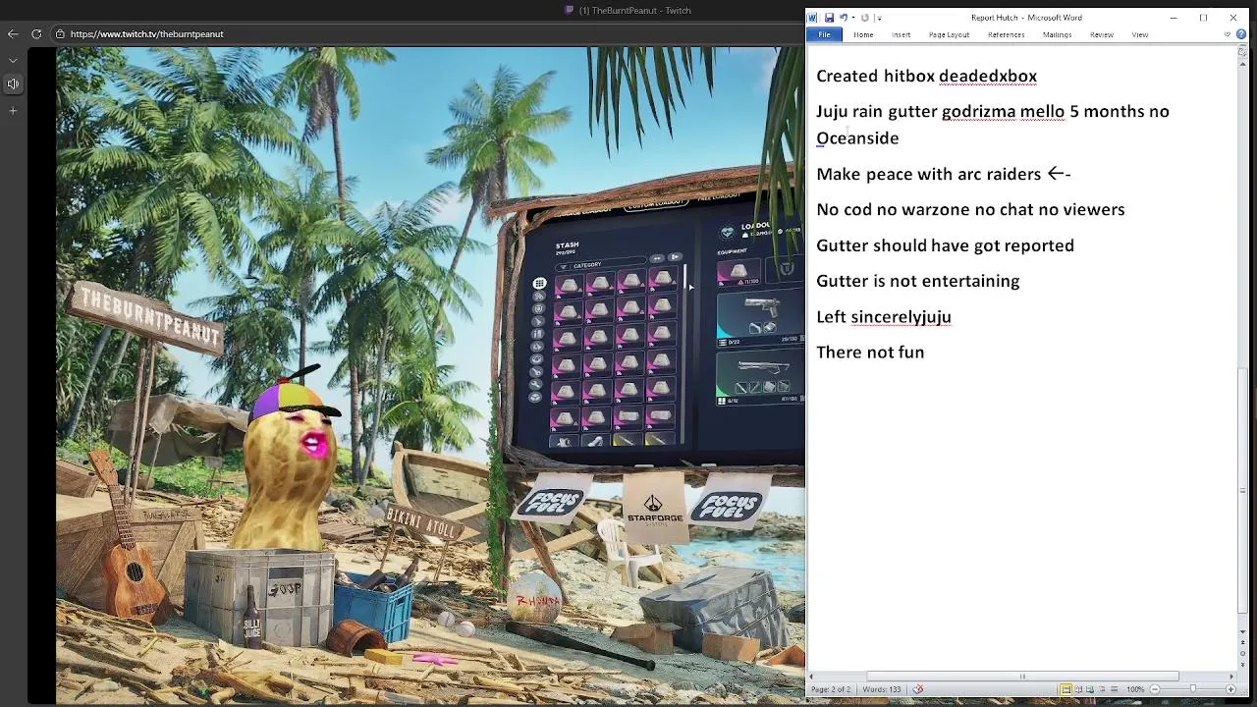Click the zoom slider handle
Viewport: 1257px width, 707px height.
point(1193,688)
